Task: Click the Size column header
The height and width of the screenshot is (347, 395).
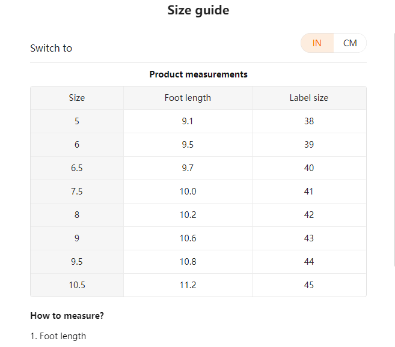Action: pos(77,98)
